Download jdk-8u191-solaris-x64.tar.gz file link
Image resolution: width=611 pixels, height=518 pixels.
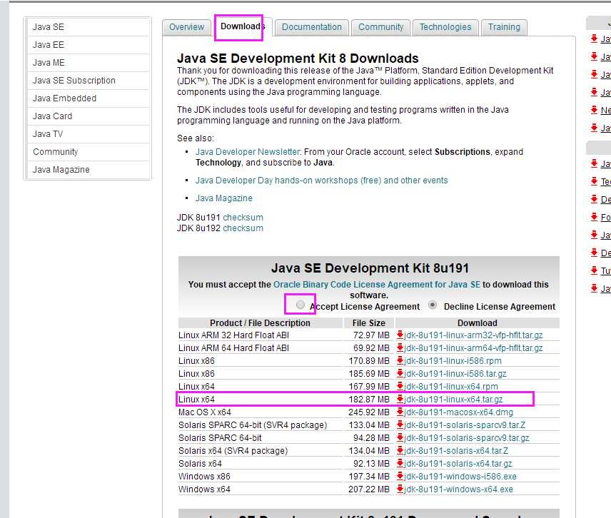(458, 464)
